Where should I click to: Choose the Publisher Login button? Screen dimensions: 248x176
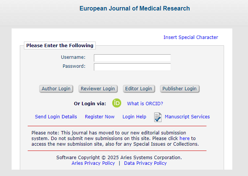pos(180,89)
